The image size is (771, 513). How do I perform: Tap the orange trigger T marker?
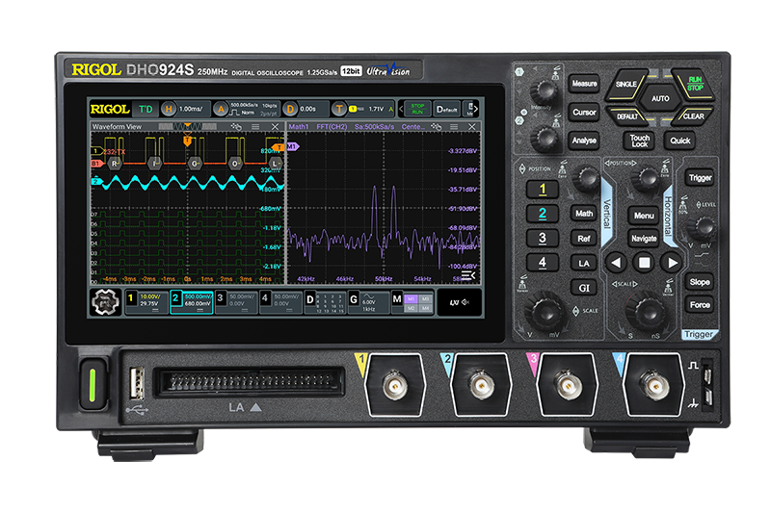click(188, 141)
